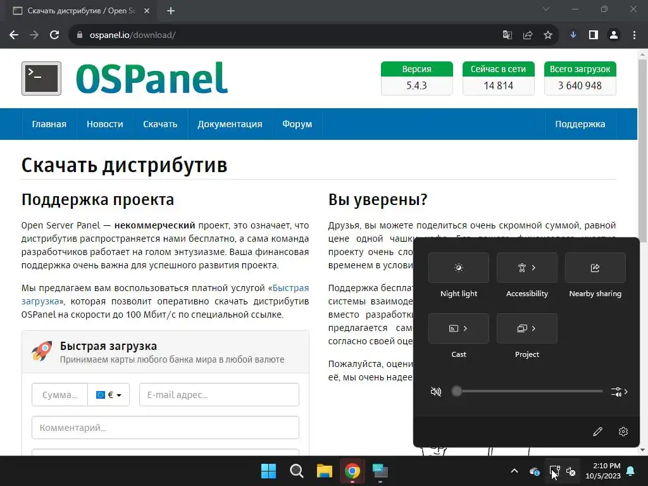The image size is (648, 486).
Task: Toggle Night light quick setting
Action: [x=459, y=268]
